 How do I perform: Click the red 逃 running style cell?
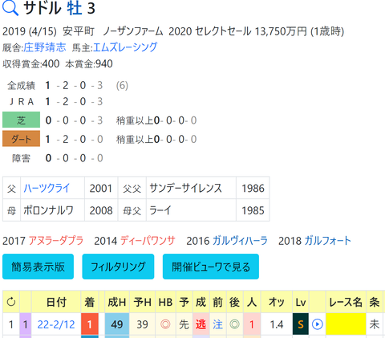coord(201,324)
